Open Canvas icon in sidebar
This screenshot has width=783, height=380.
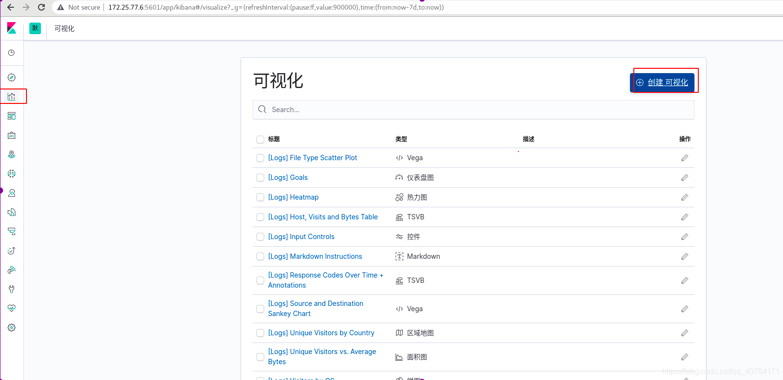[12, 135]
